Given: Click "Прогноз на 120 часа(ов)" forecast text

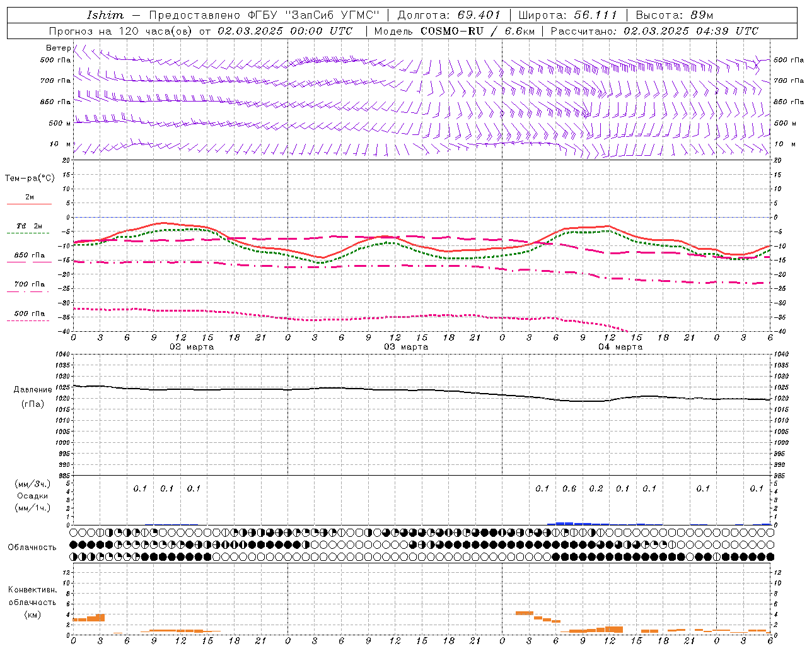Looking at the screenshot, I should coord(121,31).
